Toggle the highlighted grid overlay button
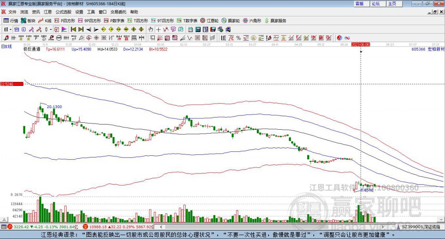Viewport: 445px width, 239px height. (17, 29)
